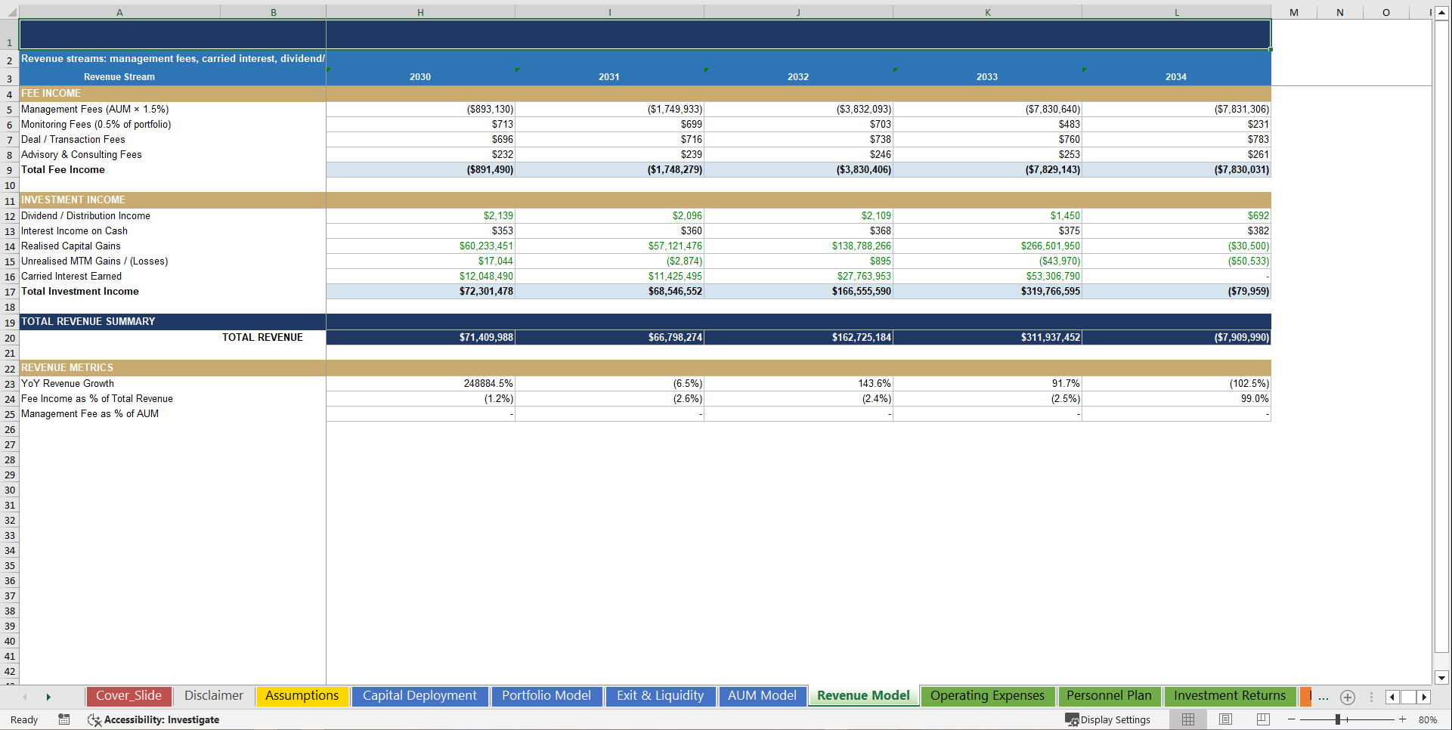Viewport: 1452px width, 730px height.
Task: Open the Investment Returns tab
Action: click(1230, 695)
